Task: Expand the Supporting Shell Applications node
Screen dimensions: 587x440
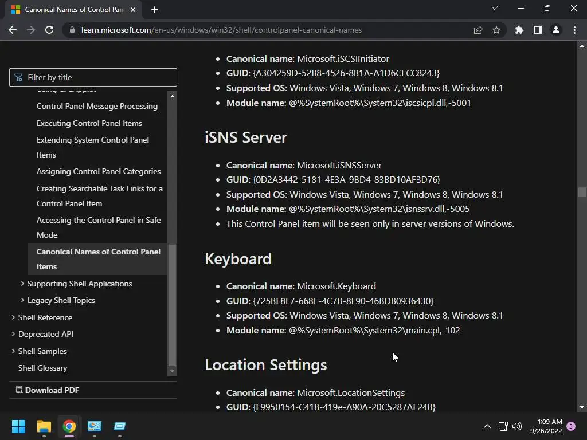Action: pyautogui.click(x=22, y=284)
